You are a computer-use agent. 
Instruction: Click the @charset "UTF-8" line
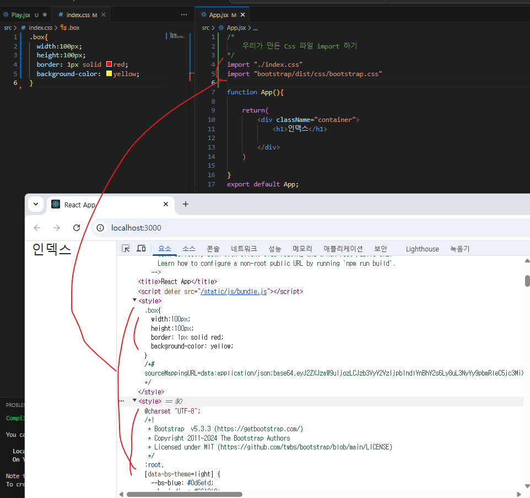[172, 411]
